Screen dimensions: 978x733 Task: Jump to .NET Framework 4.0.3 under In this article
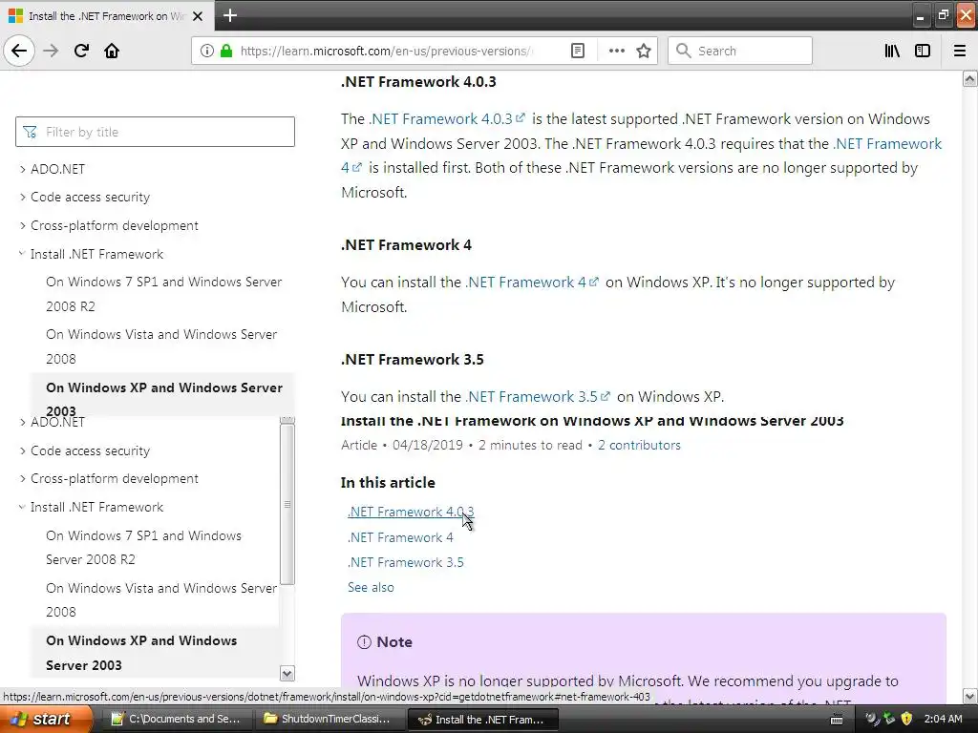(x=411, y=512)
